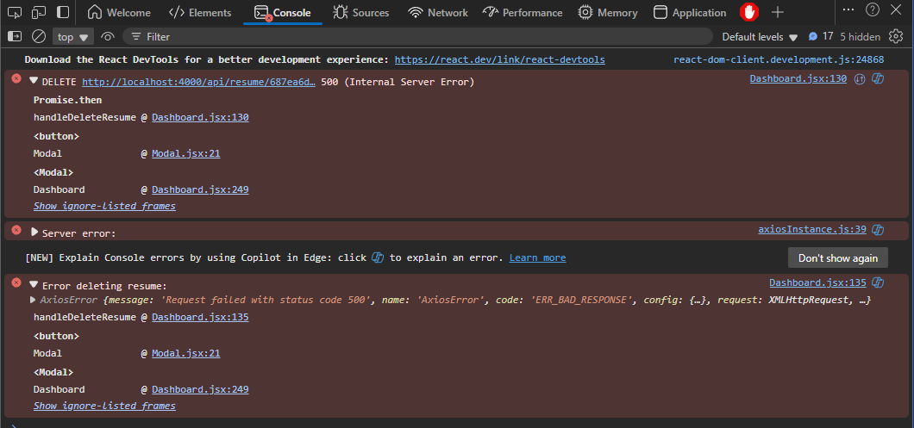Screen dimensions: 914x428
Task: Switch to the Memory tab
Action: (609, 12)
